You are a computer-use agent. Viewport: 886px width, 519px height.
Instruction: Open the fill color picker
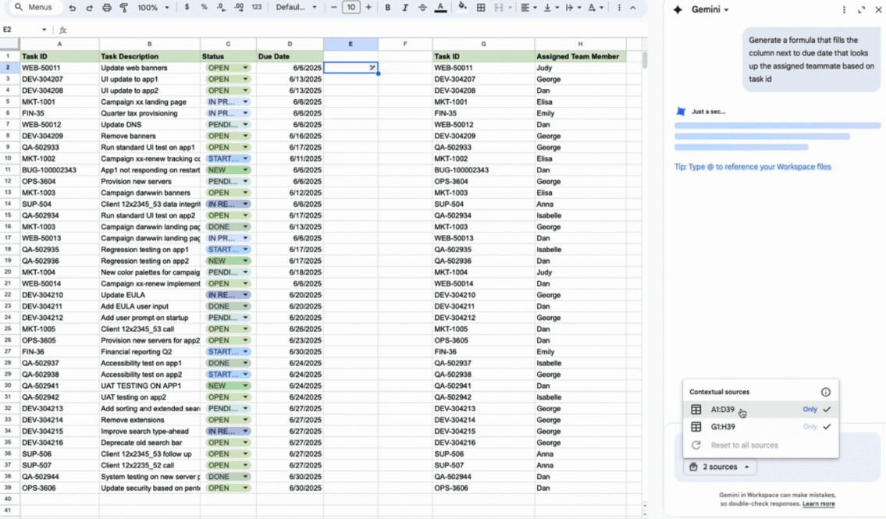462,8
